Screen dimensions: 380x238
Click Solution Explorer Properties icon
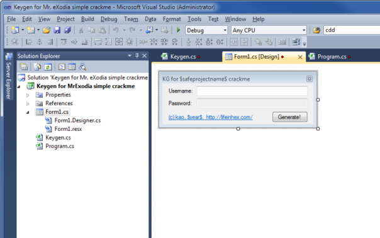point(24,67)
